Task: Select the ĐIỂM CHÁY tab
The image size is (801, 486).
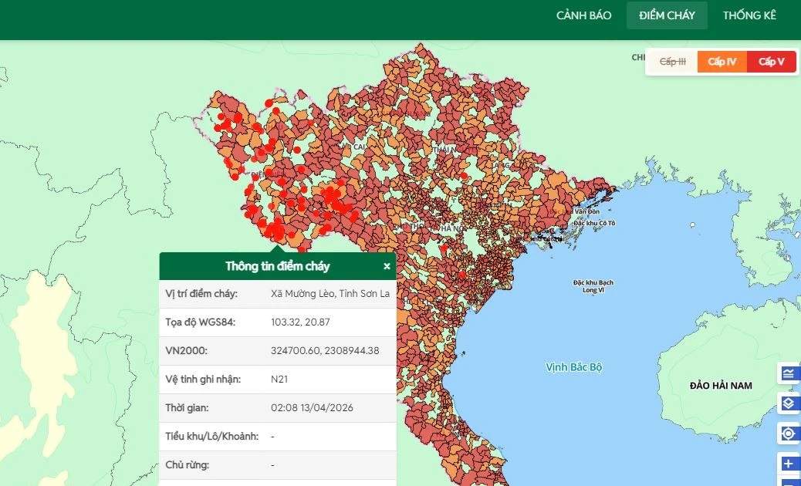Action: point(667,15)
